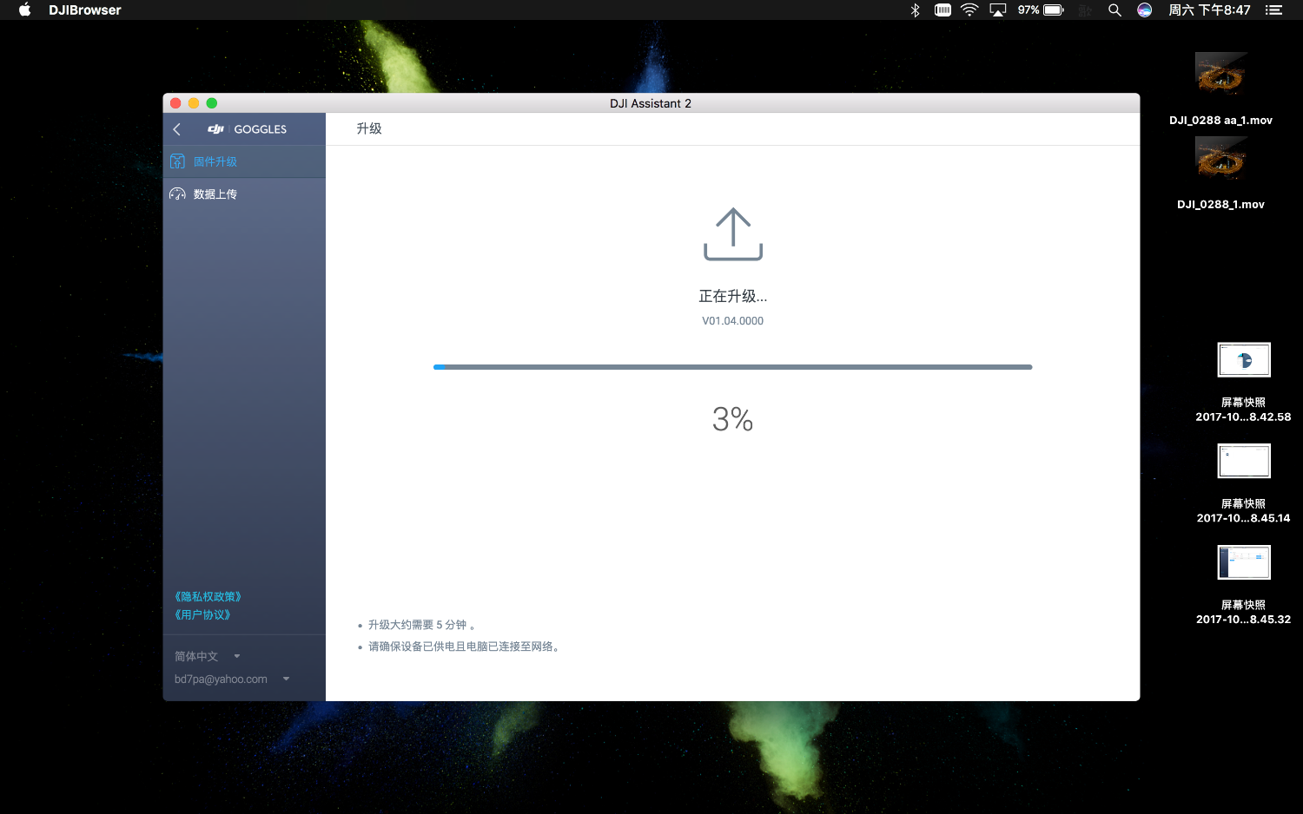
Task: Click the 3% progress value
Action: 733,419
